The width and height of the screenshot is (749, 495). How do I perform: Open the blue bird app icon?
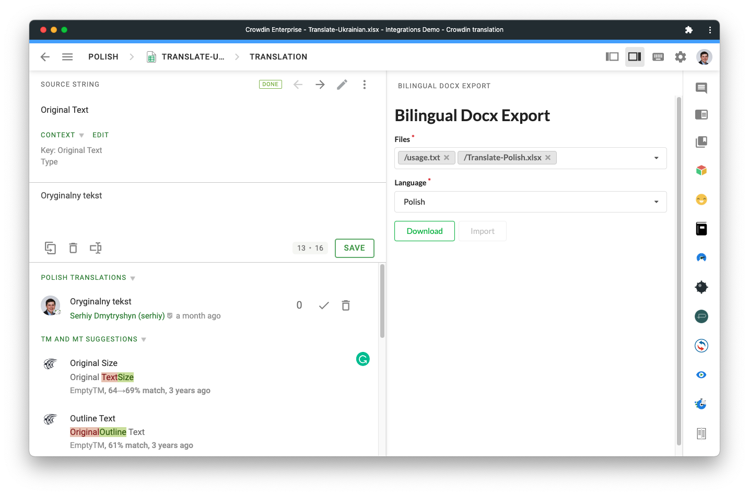click(701, 404)
